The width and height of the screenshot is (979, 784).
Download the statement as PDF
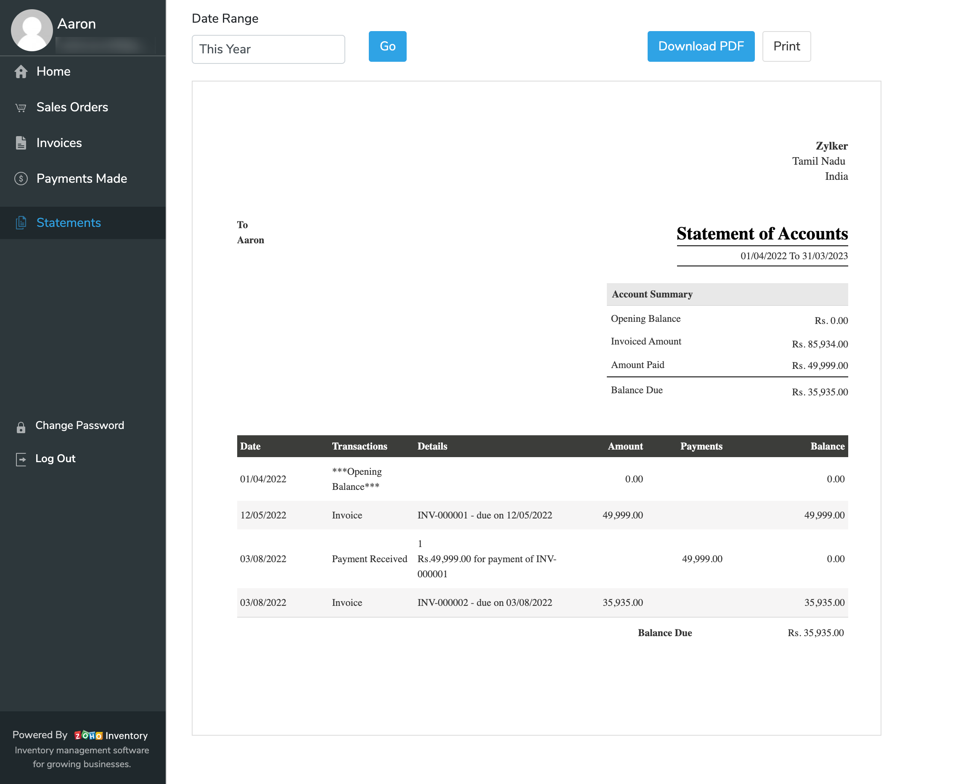point(700,46)
